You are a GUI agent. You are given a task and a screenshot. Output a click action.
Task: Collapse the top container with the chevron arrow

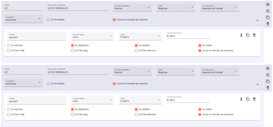258,20
